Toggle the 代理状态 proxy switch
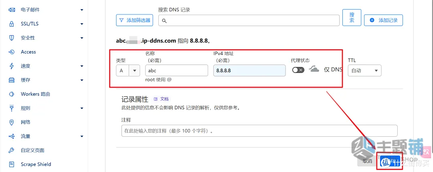433x172 pixels. [298, 70]
